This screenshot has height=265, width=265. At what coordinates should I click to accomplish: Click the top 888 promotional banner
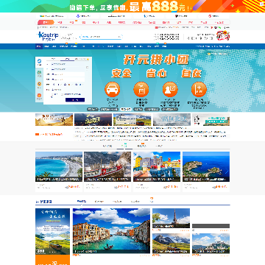132,6
